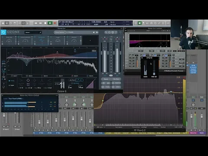Click the Ozone output gain fader
208x156 pixels.
click(x=117, y=58)
